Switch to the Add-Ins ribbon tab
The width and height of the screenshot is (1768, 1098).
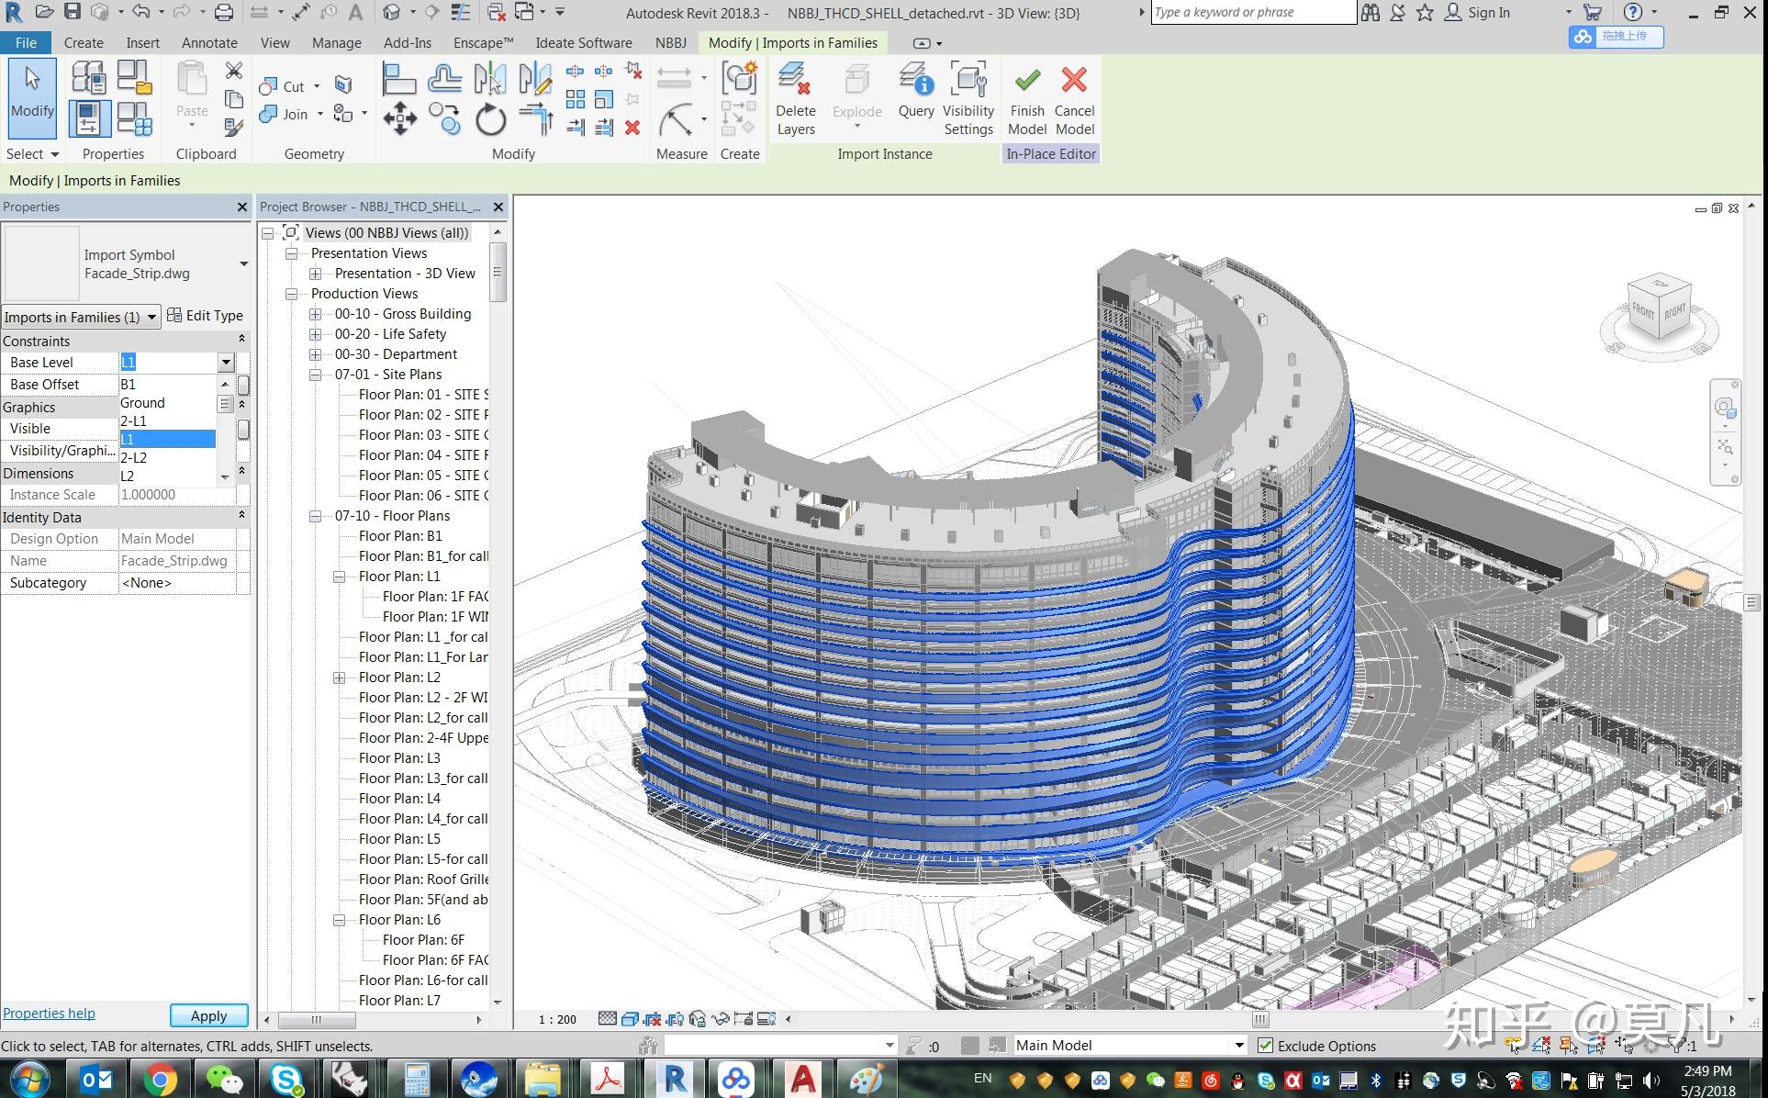tap(408, 43)
